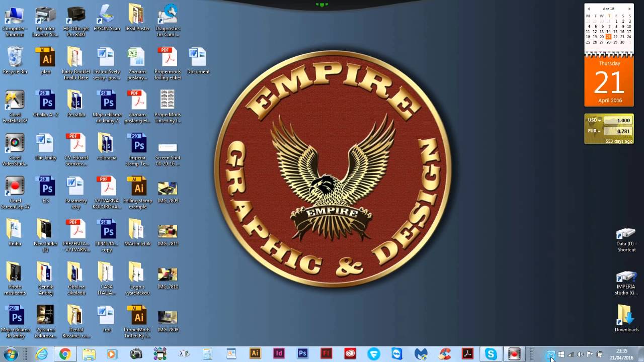
Task: Open Skype from the taskbar
Action: point(491,354)
